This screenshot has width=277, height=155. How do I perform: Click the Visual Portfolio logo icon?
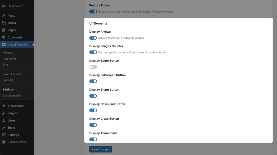4,44
